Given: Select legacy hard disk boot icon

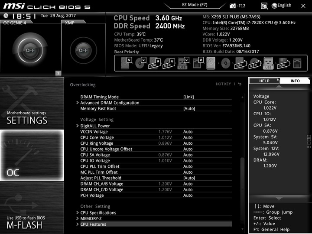Looking at the screenshot, I should click(211, 63).
